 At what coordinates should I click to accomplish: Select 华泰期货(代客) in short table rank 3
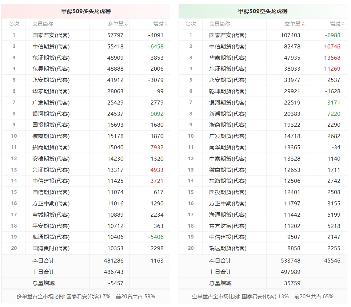coord(228,58)
